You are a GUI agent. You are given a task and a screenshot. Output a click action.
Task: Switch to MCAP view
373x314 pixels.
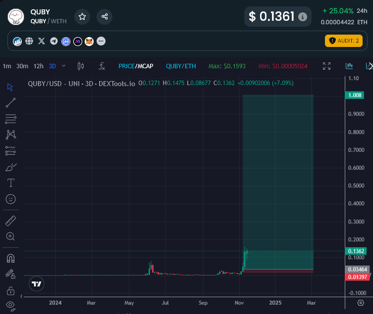pos(145,66)
